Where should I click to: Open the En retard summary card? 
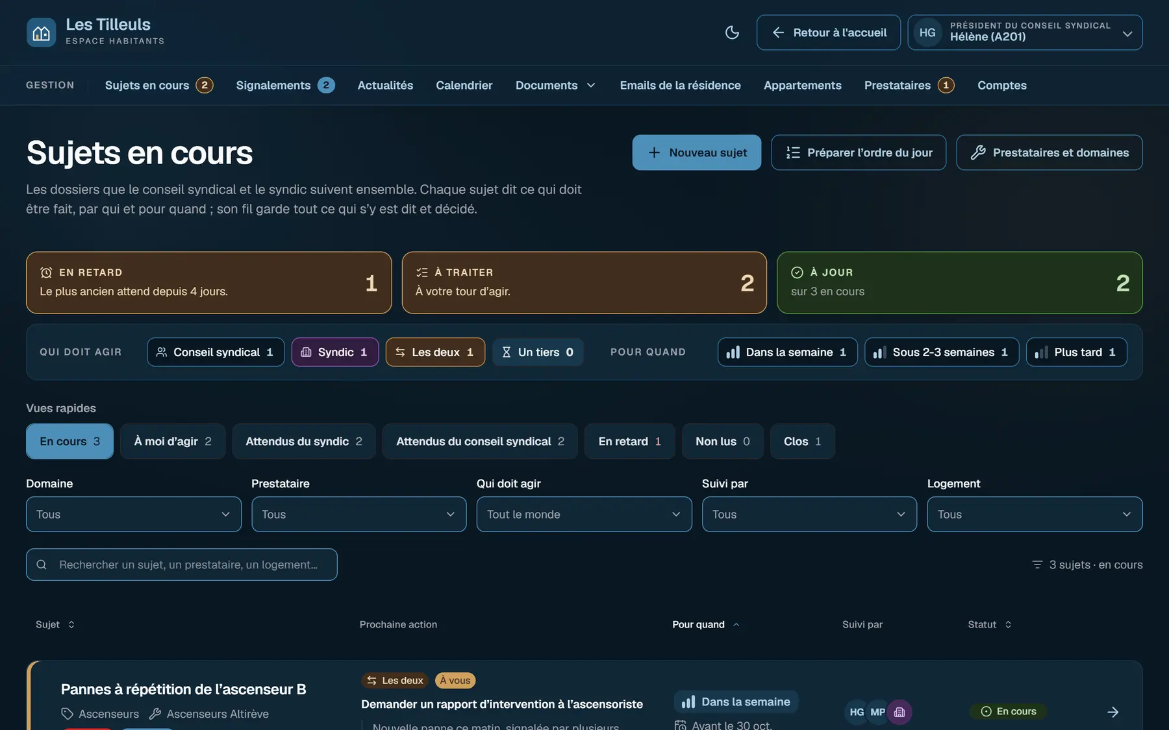pyautogui.click(x=209, y=283)
